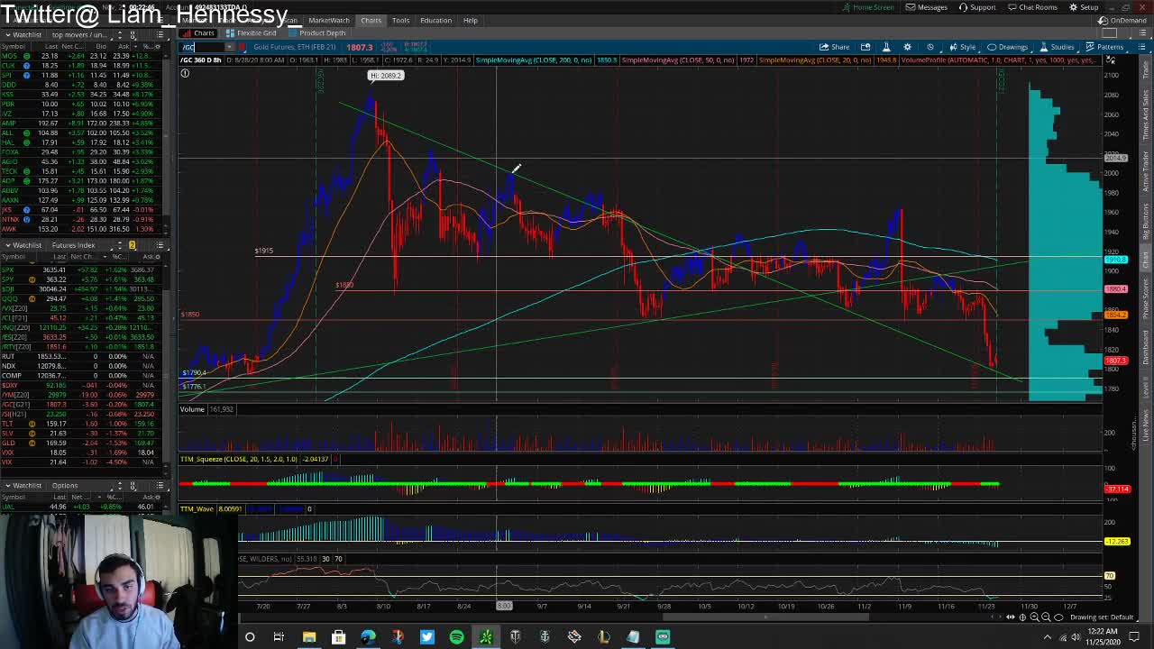Open Chat Rooms
The width and height of the screenshot is (1154, 649).
[x=1032, y=7]
